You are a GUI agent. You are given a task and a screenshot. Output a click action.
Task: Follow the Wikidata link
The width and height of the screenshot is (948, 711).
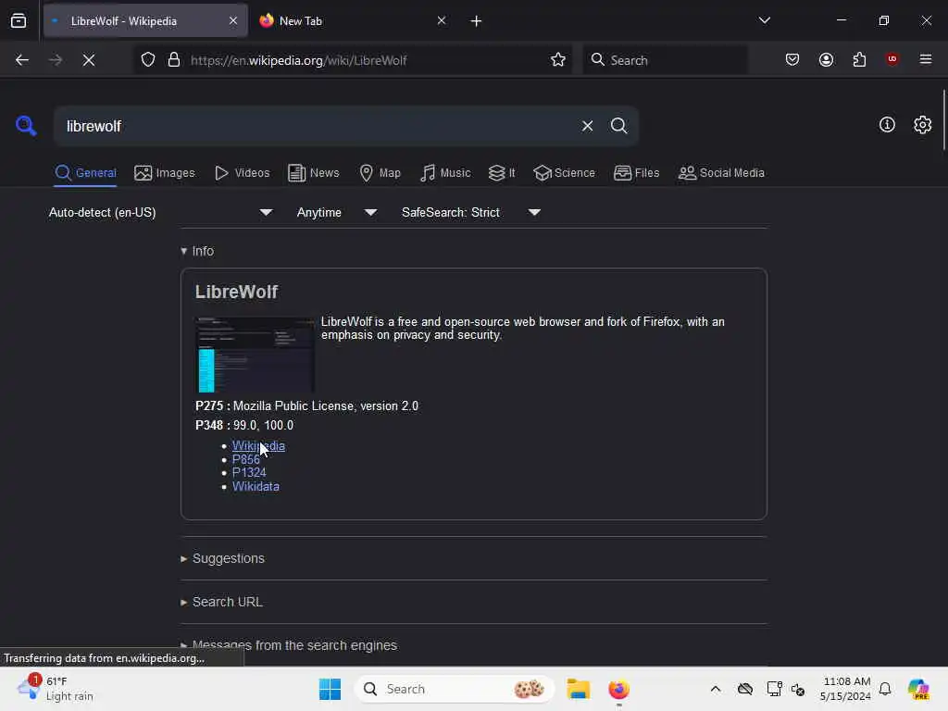[256, 487]
